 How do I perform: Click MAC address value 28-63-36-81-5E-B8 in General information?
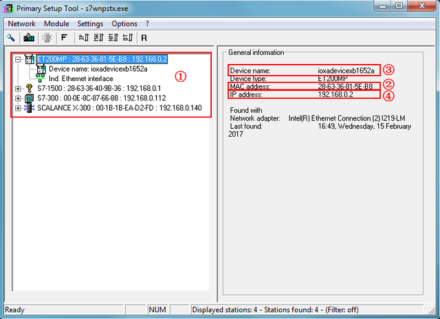coord(345,87)
